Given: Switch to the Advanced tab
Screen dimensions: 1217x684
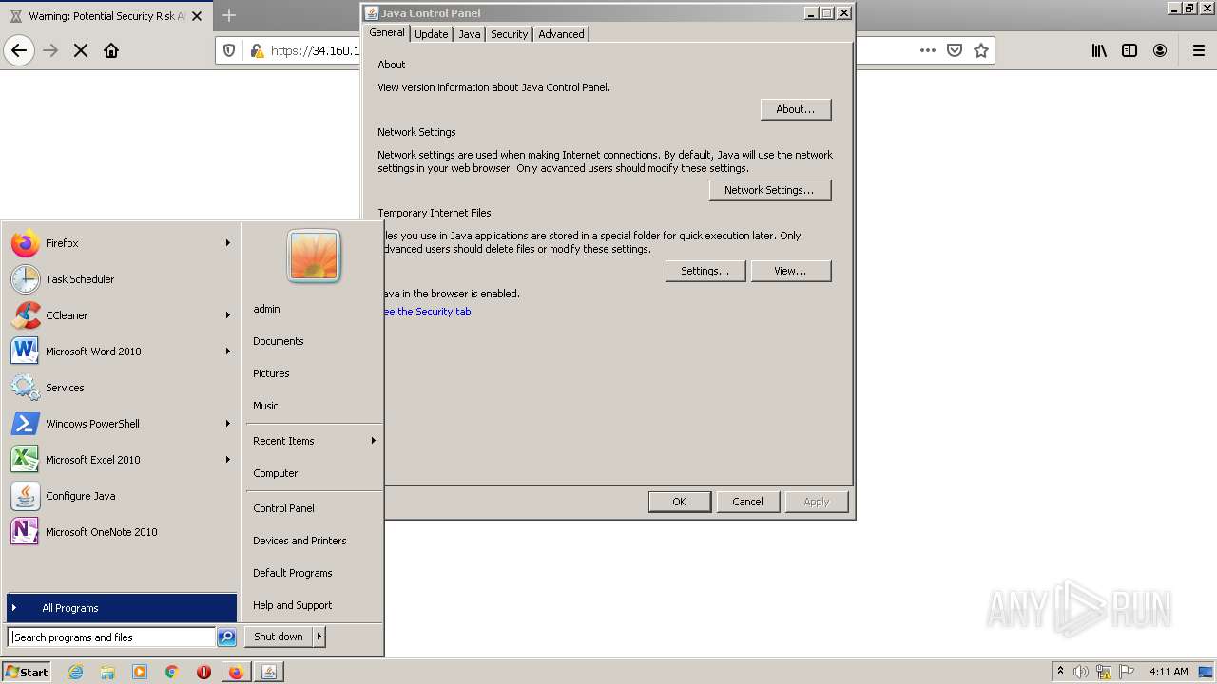Looking at the screenshot, I should [x=561, y=34].
